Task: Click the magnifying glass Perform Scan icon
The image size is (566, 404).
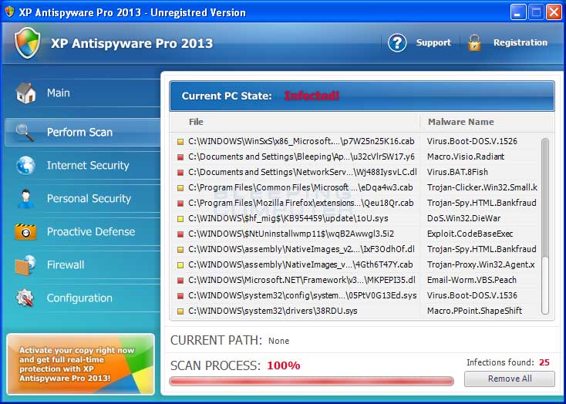Action: coord(26,133)
